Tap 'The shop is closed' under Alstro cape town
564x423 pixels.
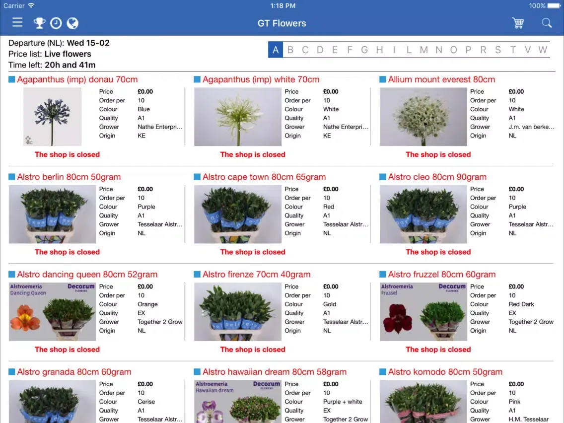point(253,252)
